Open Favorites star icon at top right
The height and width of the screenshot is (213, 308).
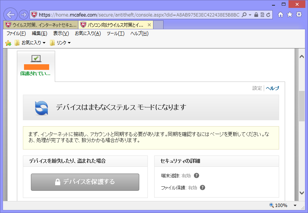(290, 14)
